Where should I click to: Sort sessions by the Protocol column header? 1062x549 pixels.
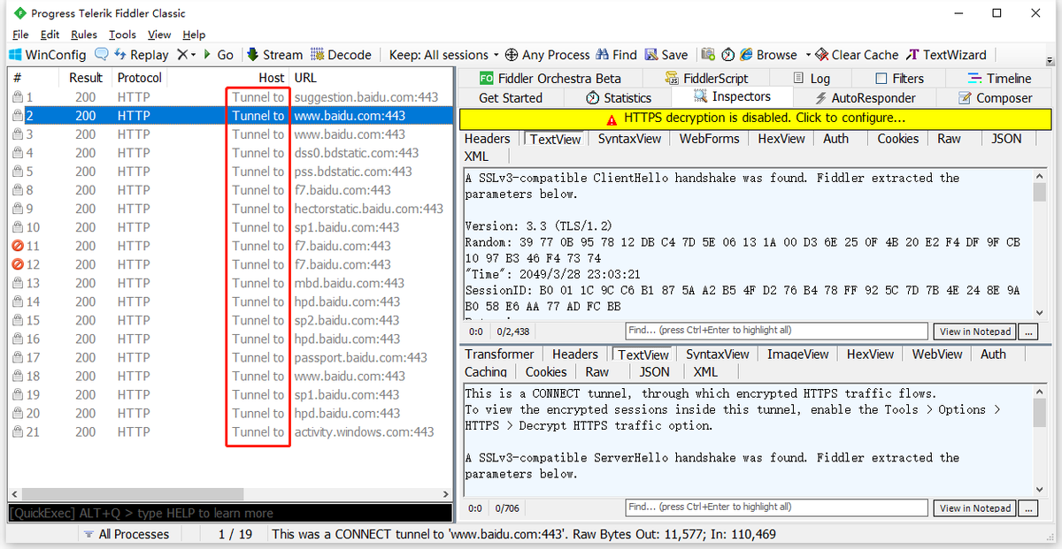tap(140, 78)
